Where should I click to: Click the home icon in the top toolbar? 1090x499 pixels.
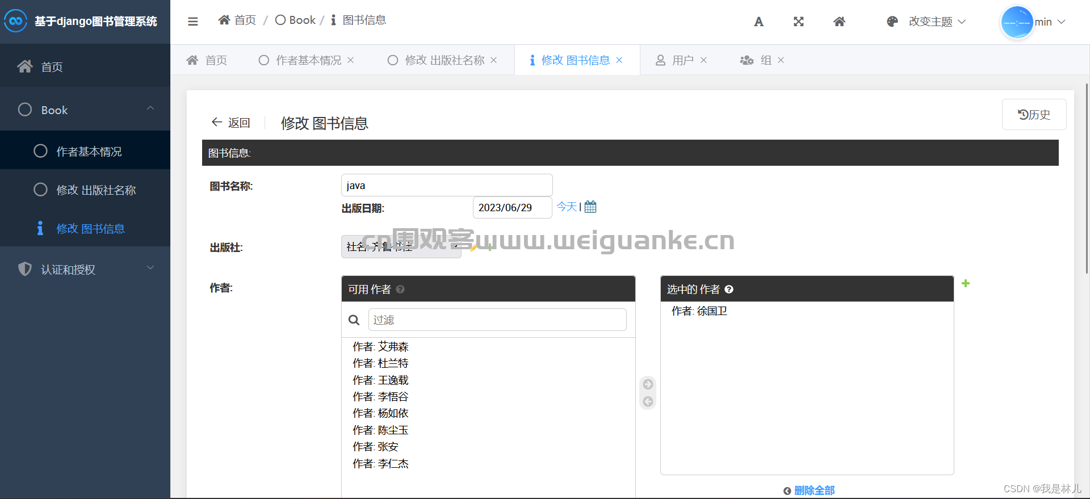(x=840, y=22)
